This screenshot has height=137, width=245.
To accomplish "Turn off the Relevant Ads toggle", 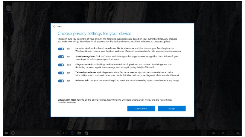I will (x=61, y=81).
